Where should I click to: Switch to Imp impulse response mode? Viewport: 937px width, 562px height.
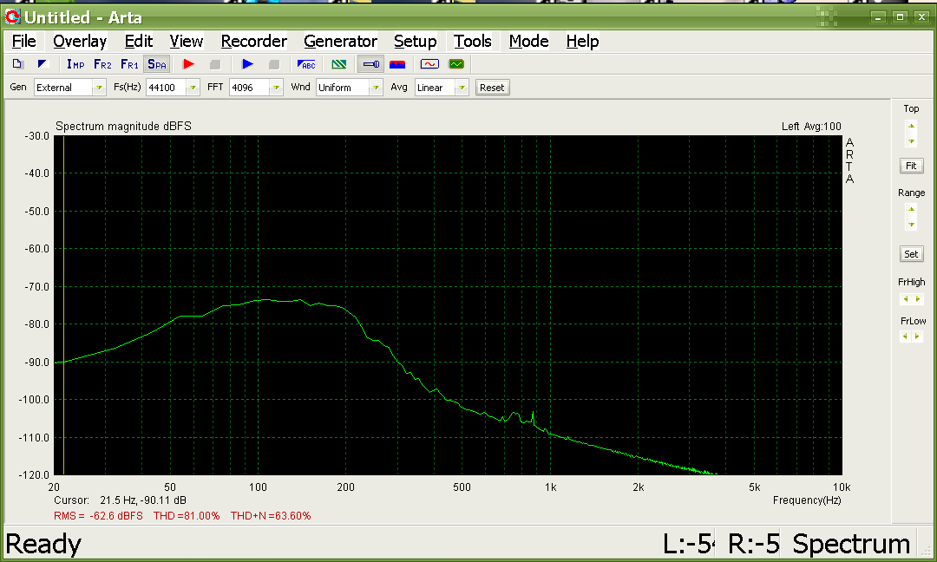[75, 64]
